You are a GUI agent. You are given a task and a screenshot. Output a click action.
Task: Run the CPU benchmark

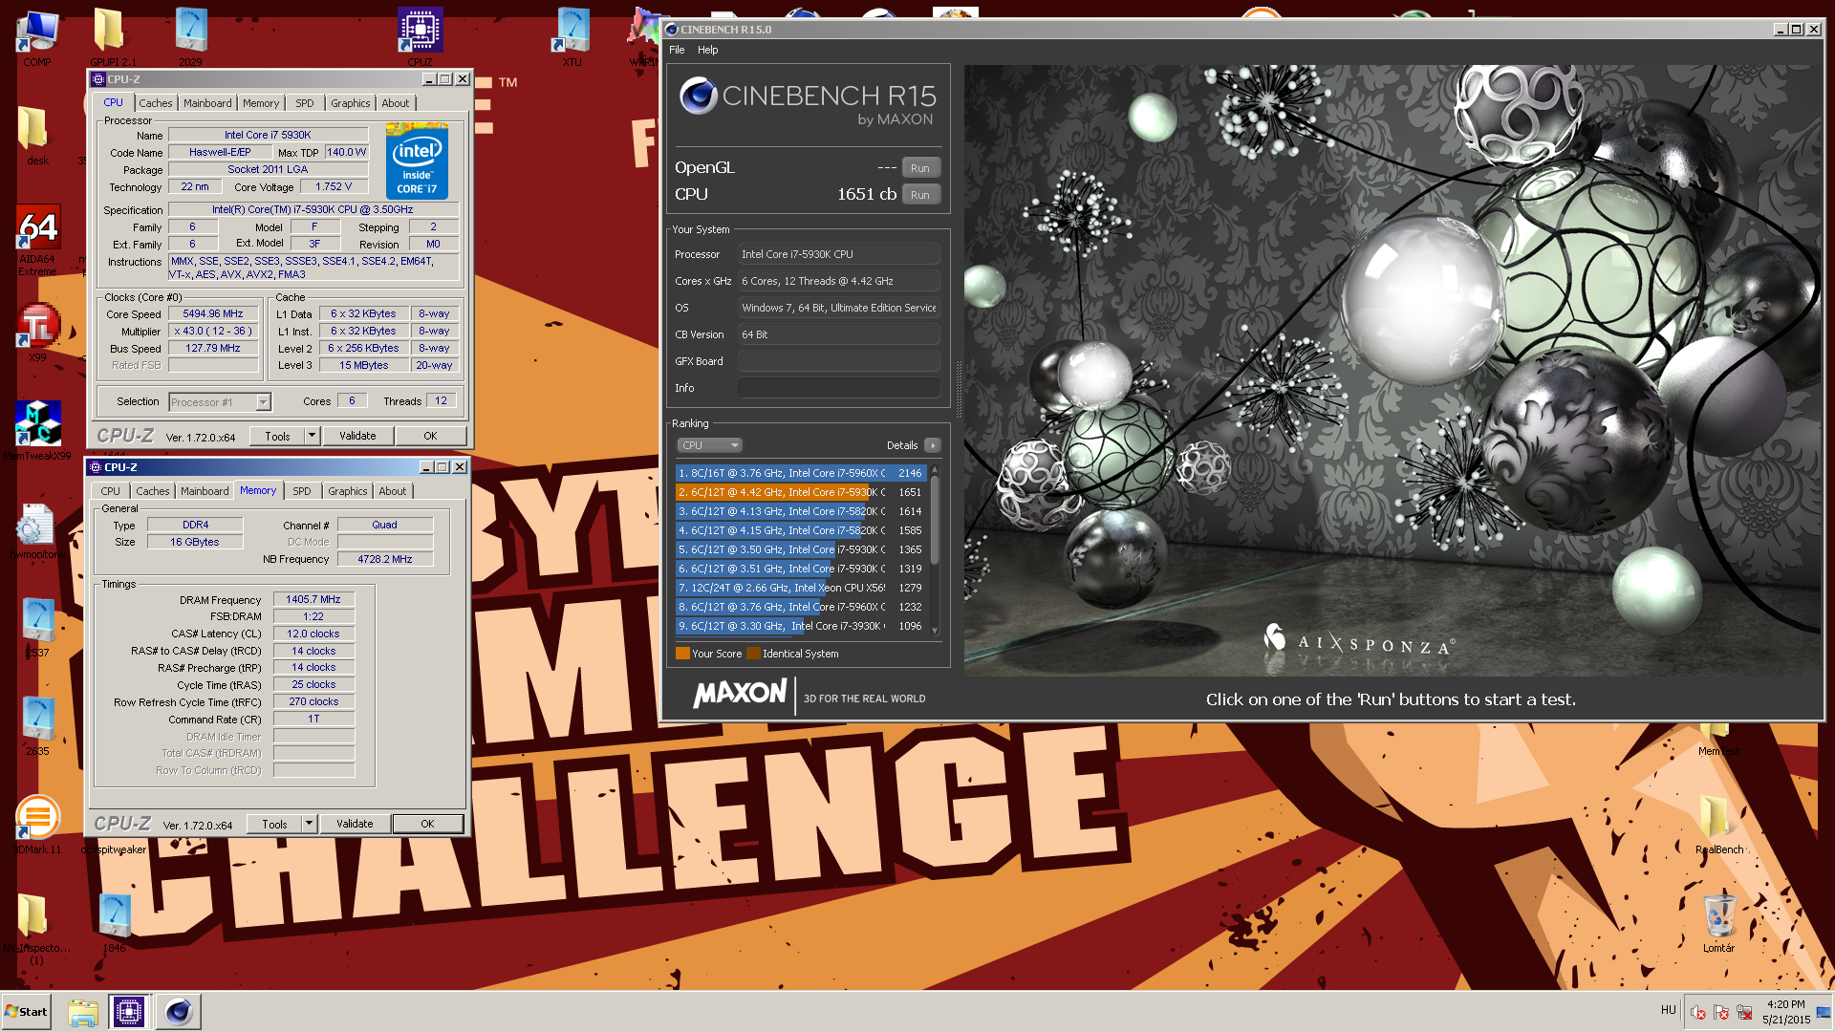[x=920, y=194]
